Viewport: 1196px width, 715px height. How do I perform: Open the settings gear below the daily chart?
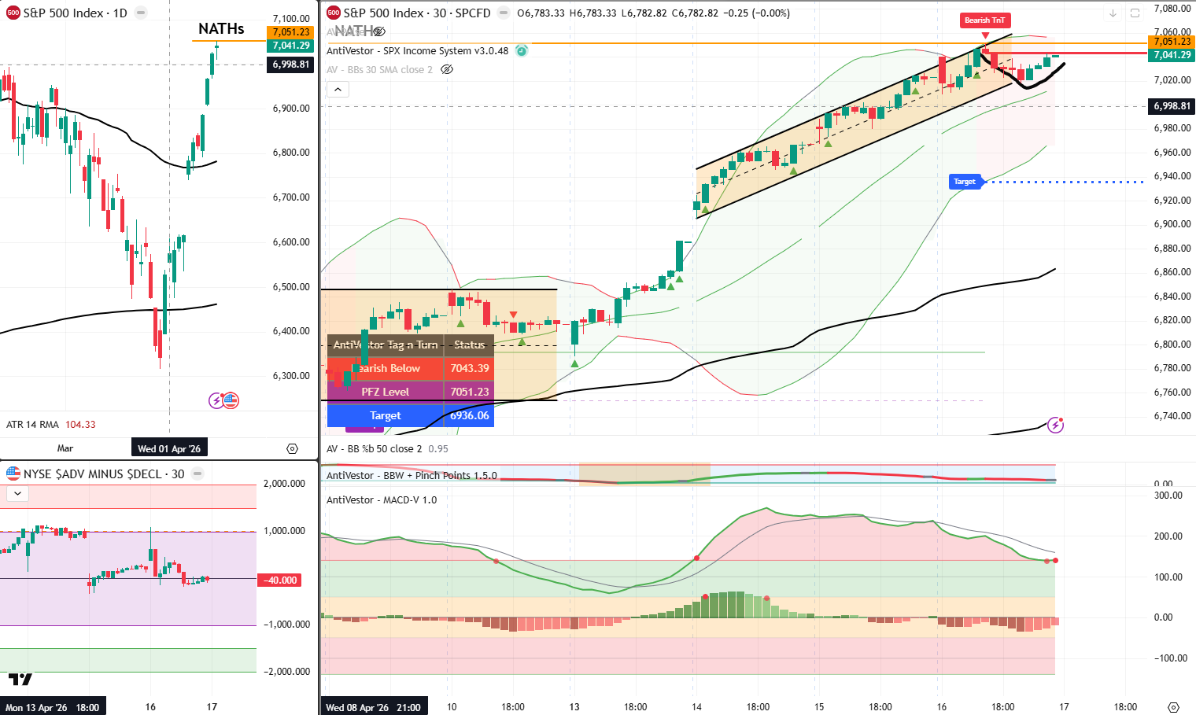pos(292,448)
